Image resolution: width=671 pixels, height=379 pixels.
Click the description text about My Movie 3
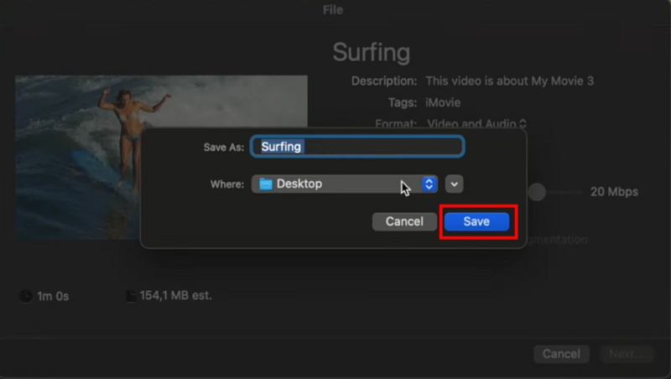pyautogui.click(x=509, y=81)
